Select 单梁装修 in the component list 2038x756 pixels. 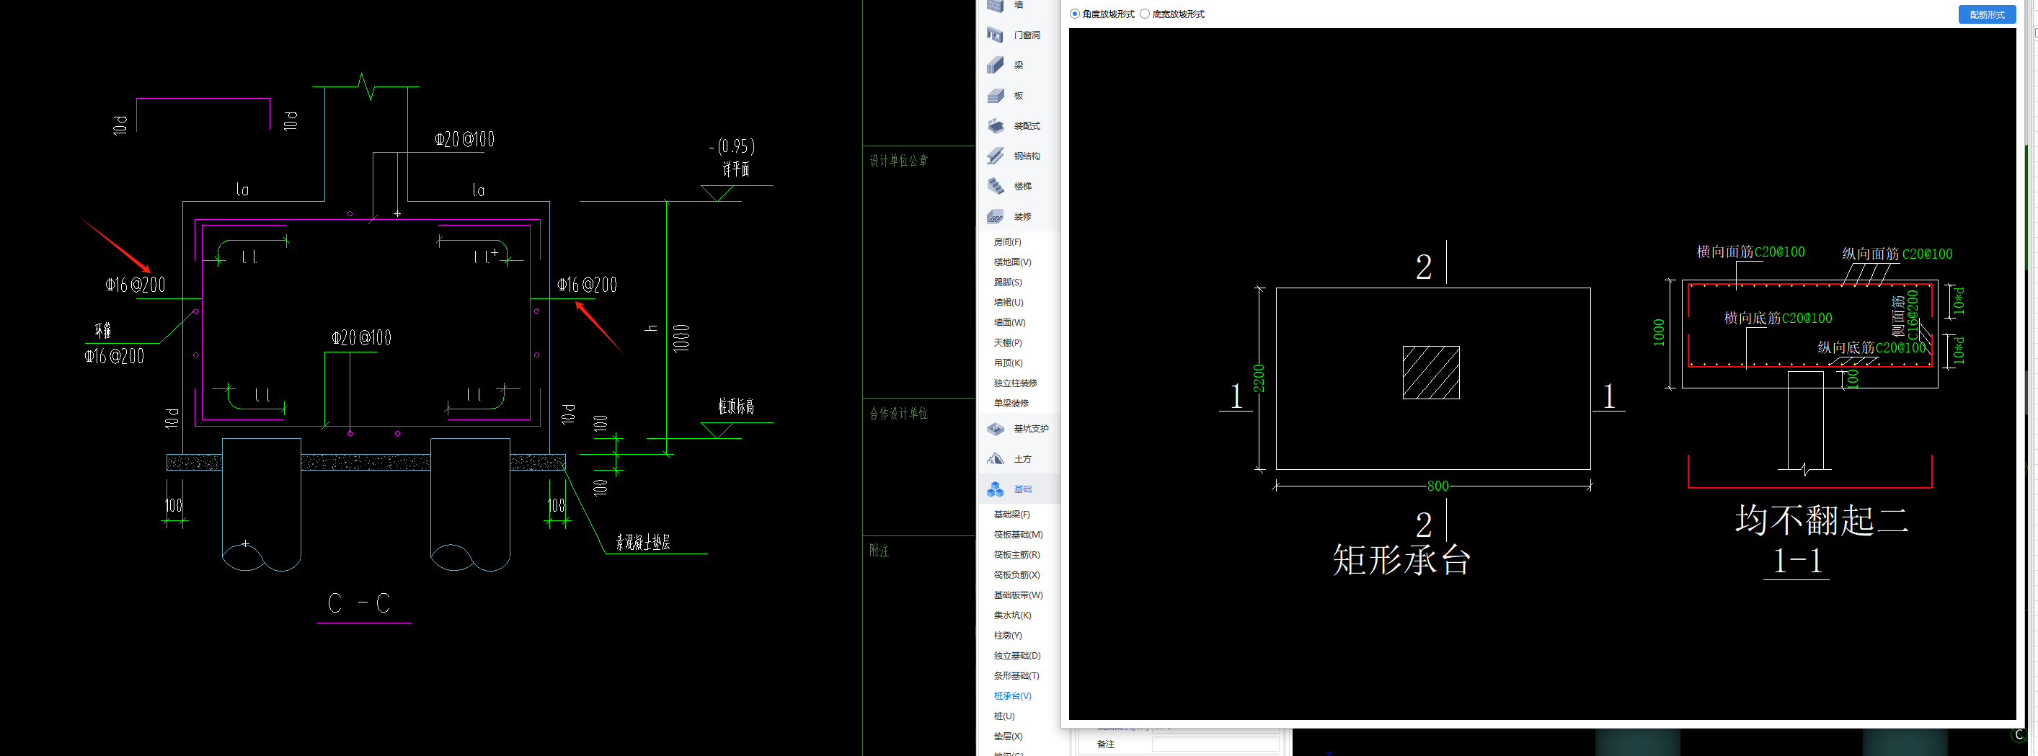1011,404
